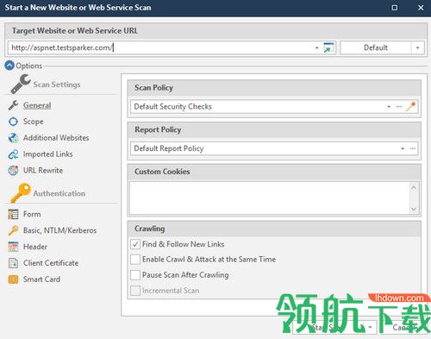The image size is (431, 339).
Task: Click the Scan Settings large wrench icon
Action: [21, 84]
